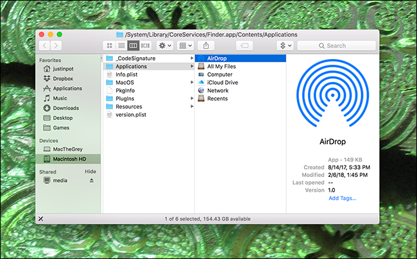Eject the media shared drive
The image size is (417, 259).
[x=90, y=181]
